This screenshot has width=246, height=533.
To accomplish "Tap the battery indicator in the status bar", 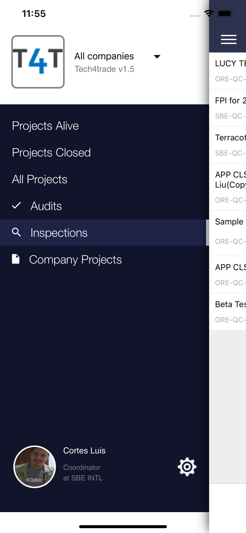I will [x=225, y=13].
